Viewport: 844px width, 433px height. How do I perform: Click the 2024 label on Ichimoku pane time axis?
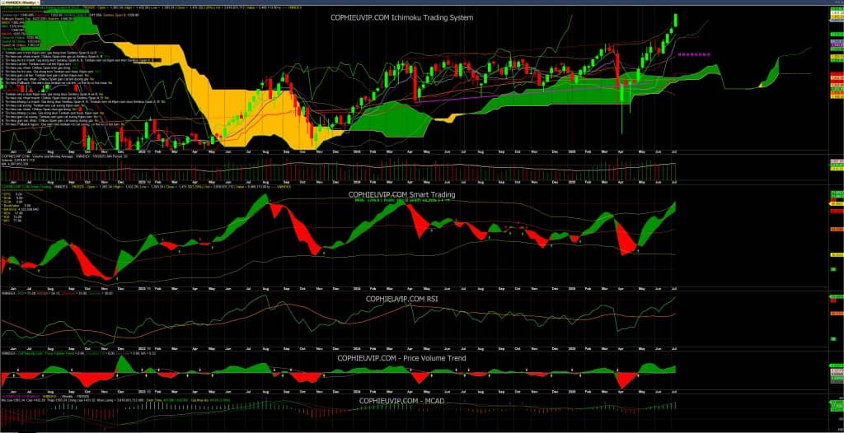pos(356,152)
